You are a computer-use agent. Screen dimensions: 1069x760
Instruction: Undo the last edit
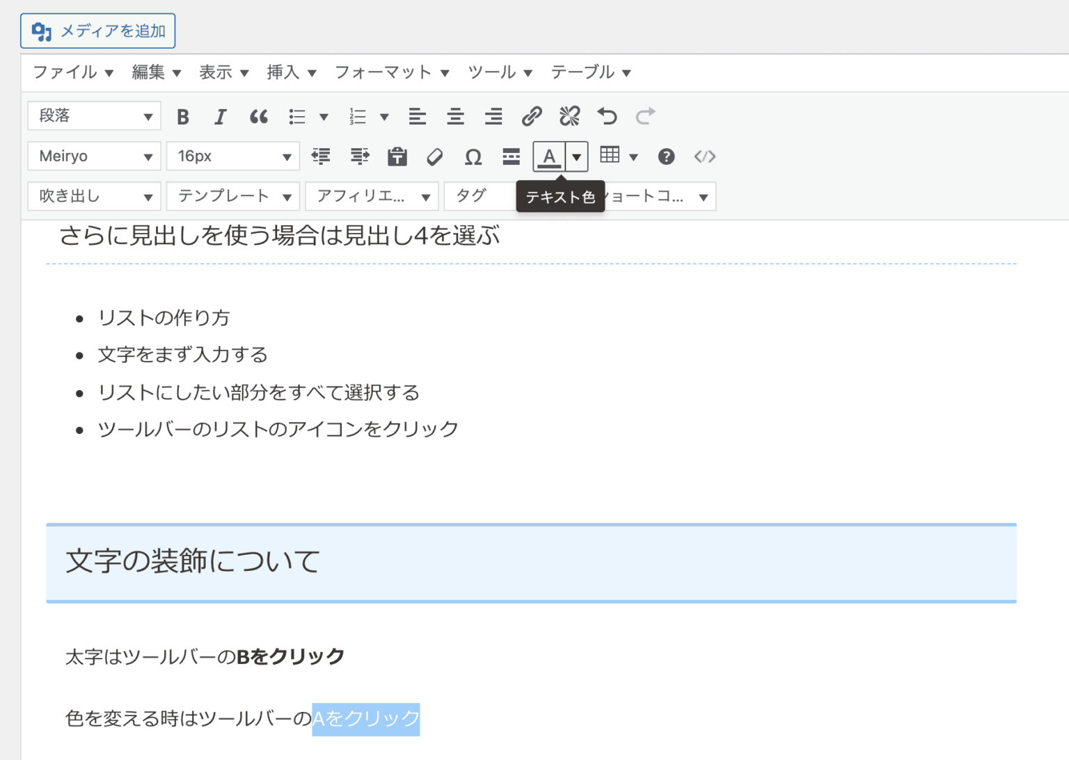pyautogui.click(x=608, y=116)
